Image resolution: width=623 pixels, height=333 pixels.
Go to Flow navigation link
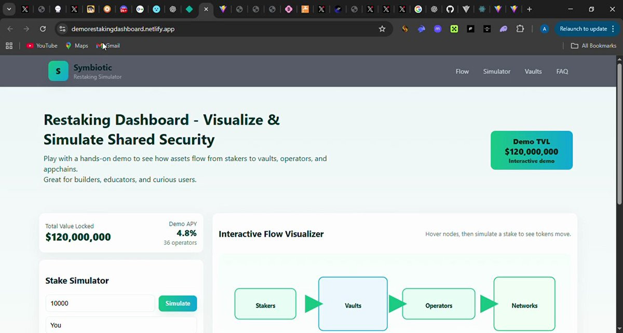tap(462, 72)
